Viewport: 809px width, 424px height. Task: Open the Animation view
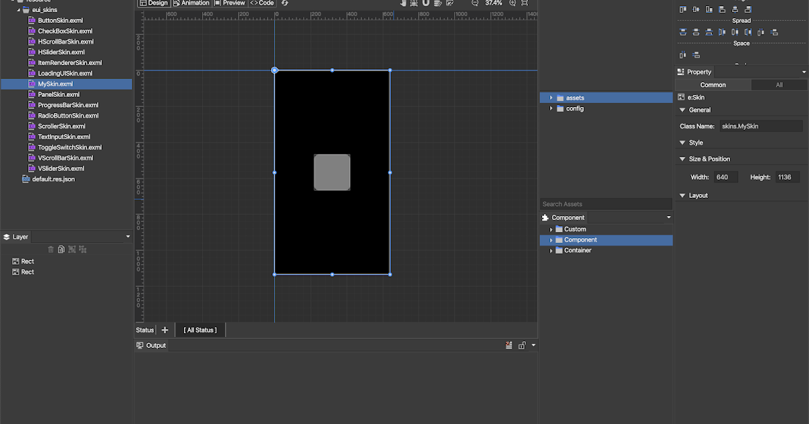click(191, 3)
